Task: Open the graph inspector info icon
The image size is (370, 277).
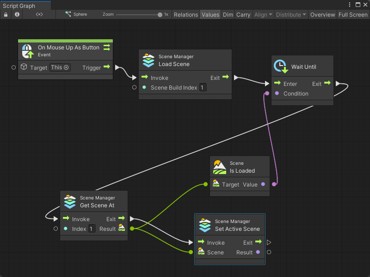Action: [17, 14]
